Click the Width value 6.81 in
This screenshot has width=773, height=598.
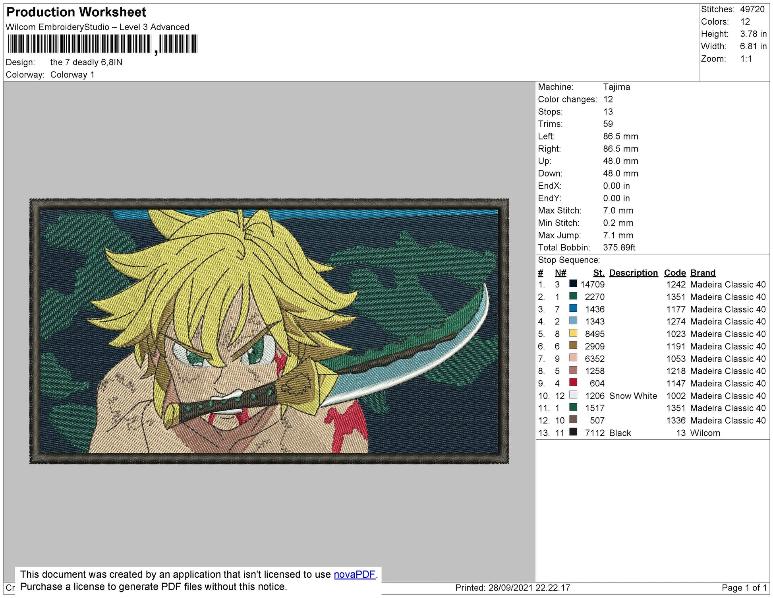[x=753, y=47]
